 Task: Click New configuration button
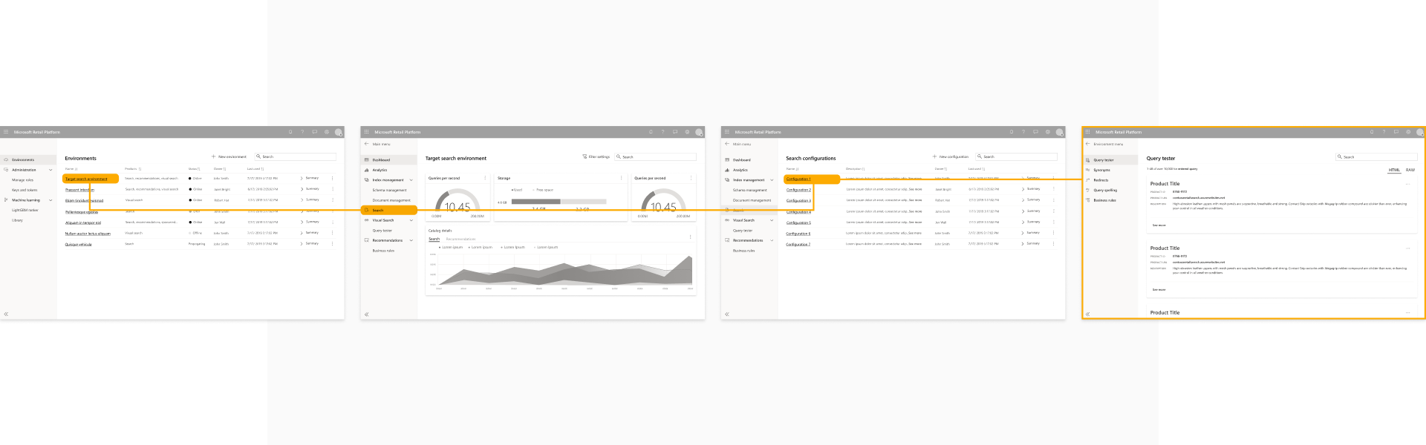951,156
